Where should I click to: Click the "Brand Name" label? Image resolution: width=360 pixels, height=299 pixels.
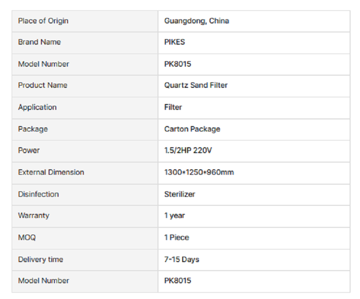(39, 42)
